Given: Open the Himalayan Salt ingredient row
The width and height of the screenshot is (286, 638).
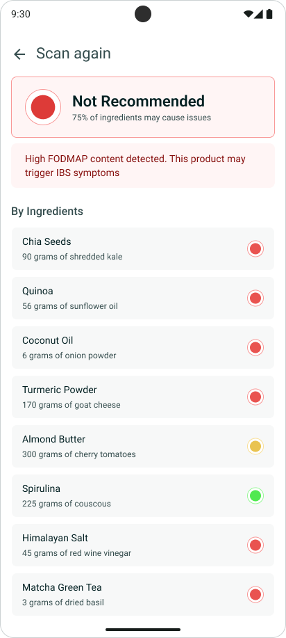Looking at the screenshot, I should coord(143,545).
